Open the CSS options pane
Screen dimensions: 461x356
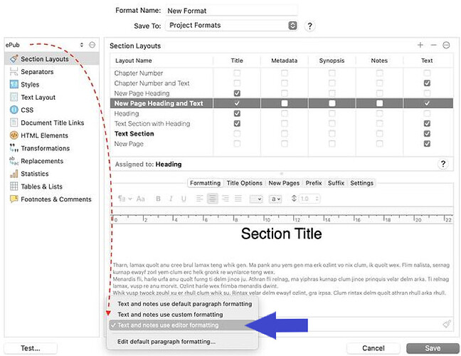point(26,110)
